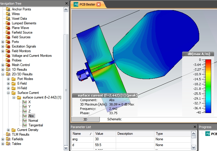Expand the Current Density folder
The width and height of the screenshot is (217, 151).
8,130
